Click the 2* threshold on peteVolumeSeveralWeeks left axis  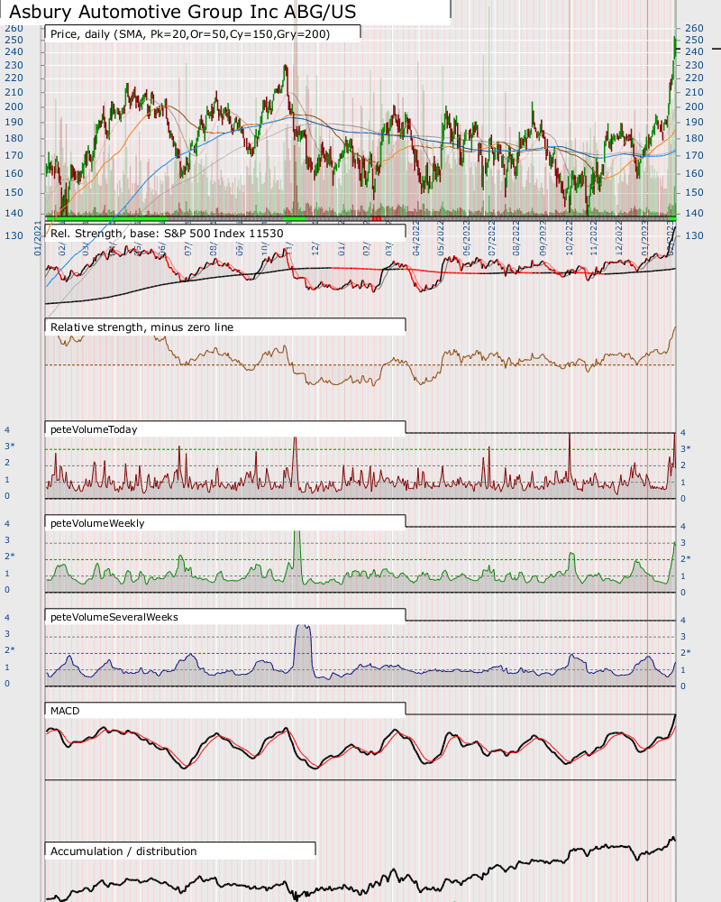(x=10, y=649)
